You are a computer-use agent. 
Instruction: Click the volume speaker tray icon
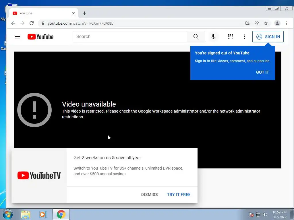(265, 215)
